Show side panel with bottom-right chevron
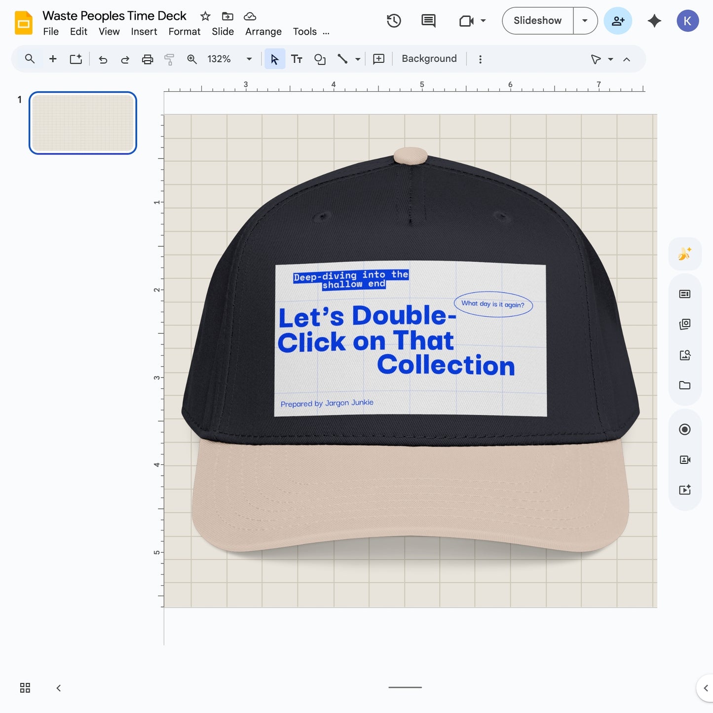 (x=706, y=688)
